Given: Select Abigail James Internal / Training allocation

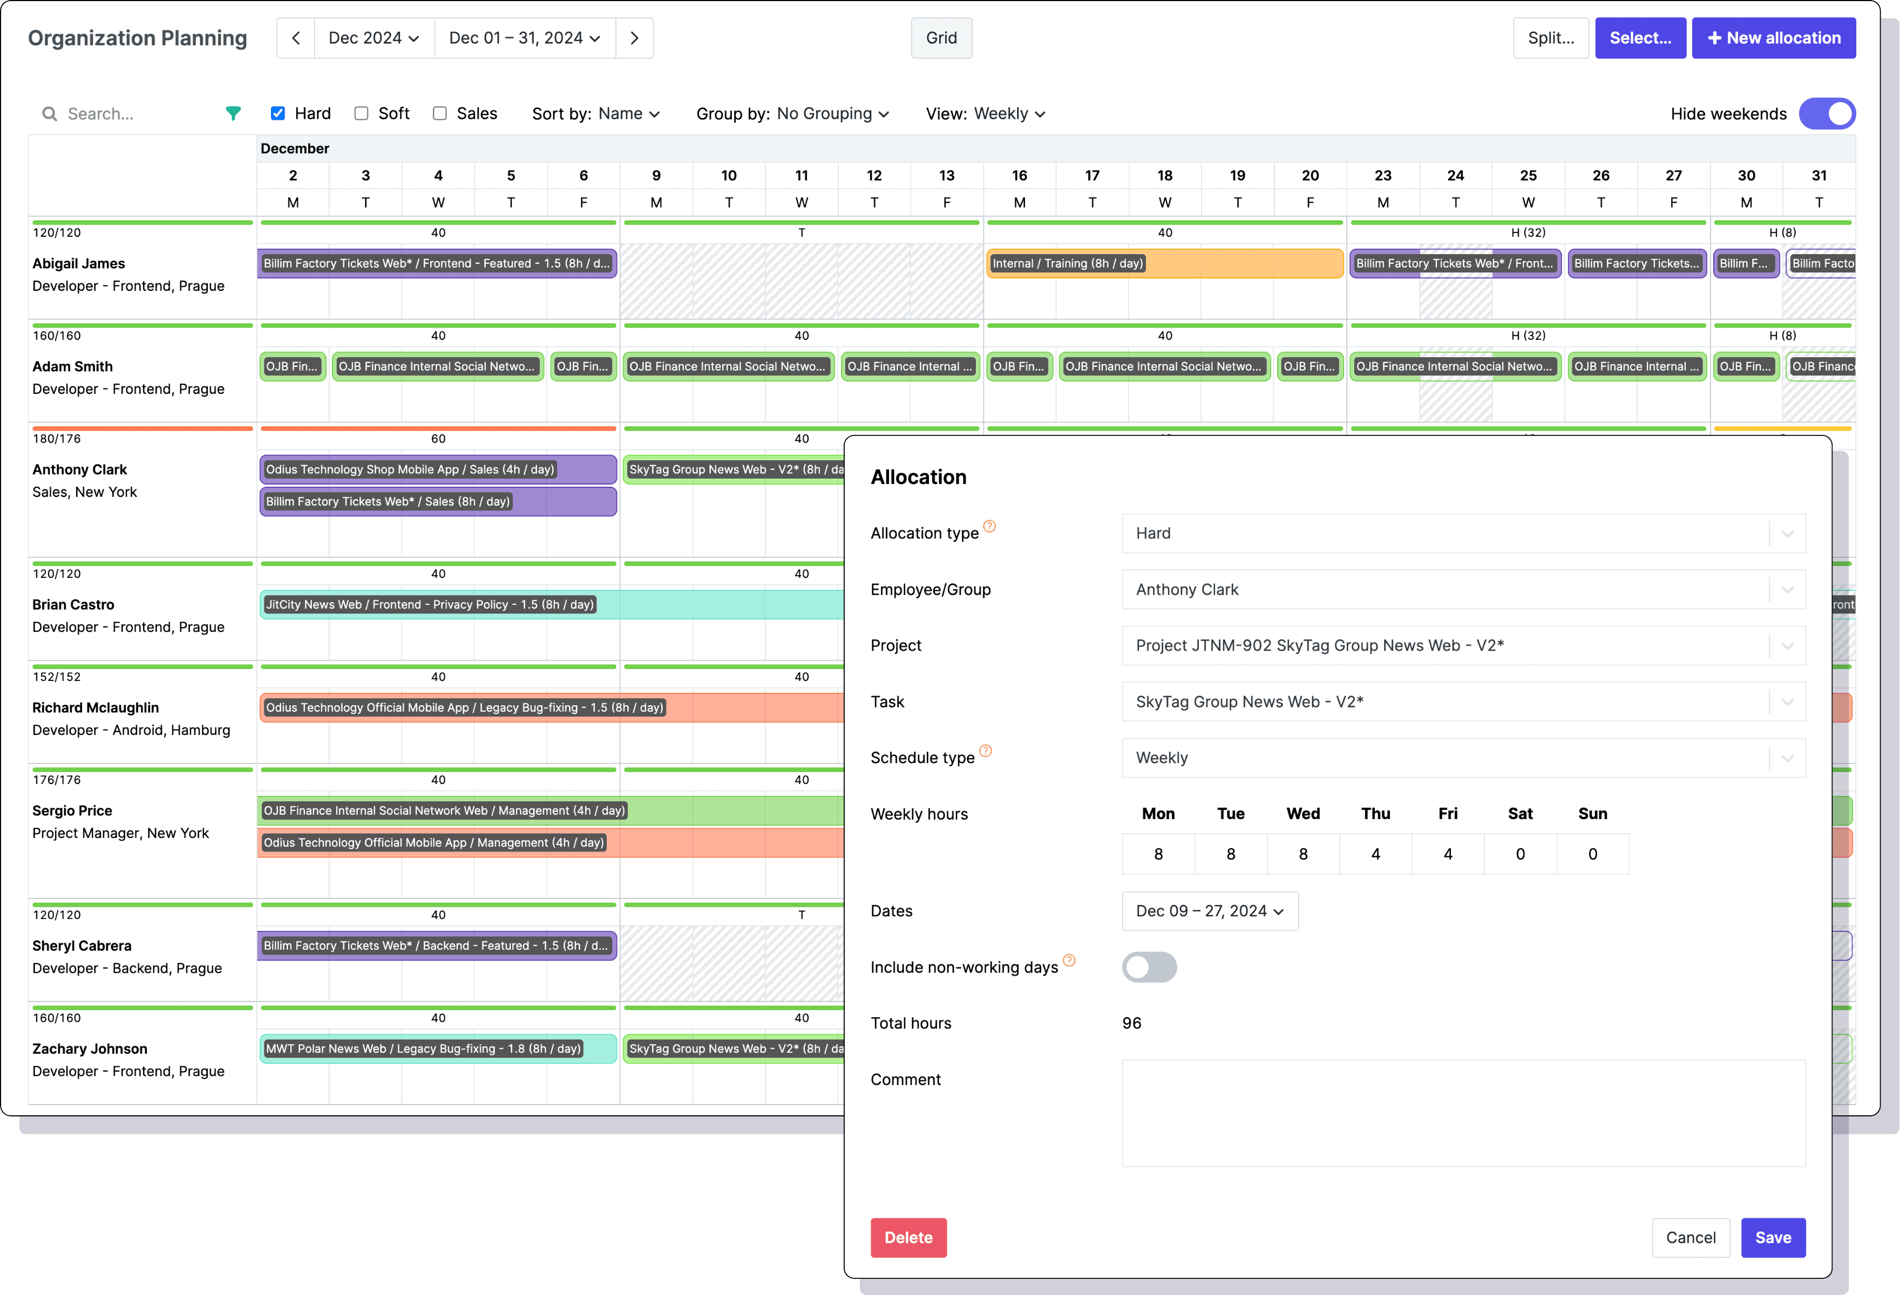Looking at the screenshot, I should coord(1165,263).
